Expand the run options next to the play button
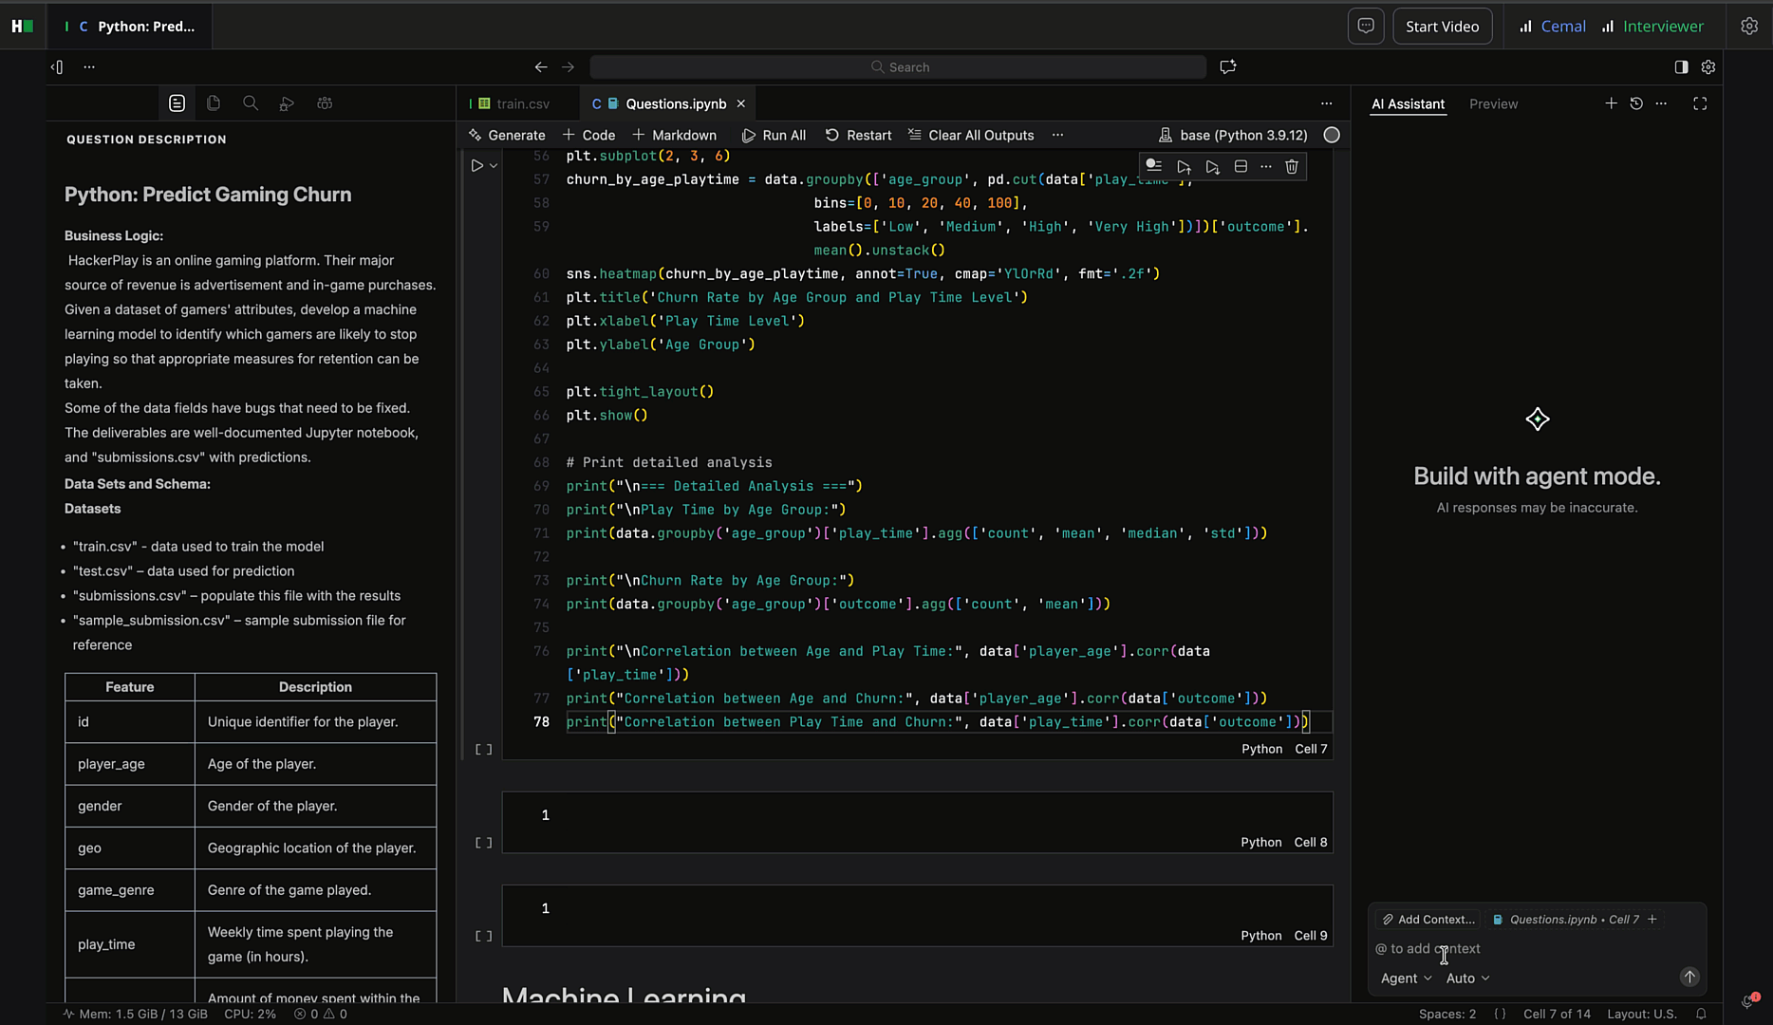This screenshot has width=1773, height=1025. pos(493,164)
